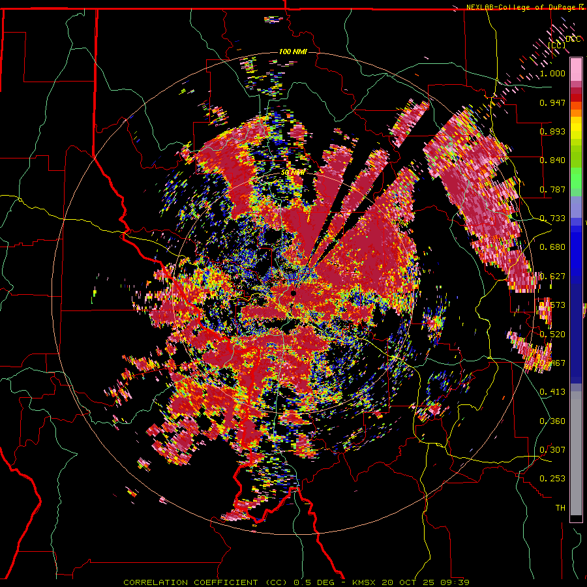Image resolution: width=587 pixels, height=587 pixels.
Task: Click the 20 OCT 25 09:39 timestamp
Action: coord(425,582)
